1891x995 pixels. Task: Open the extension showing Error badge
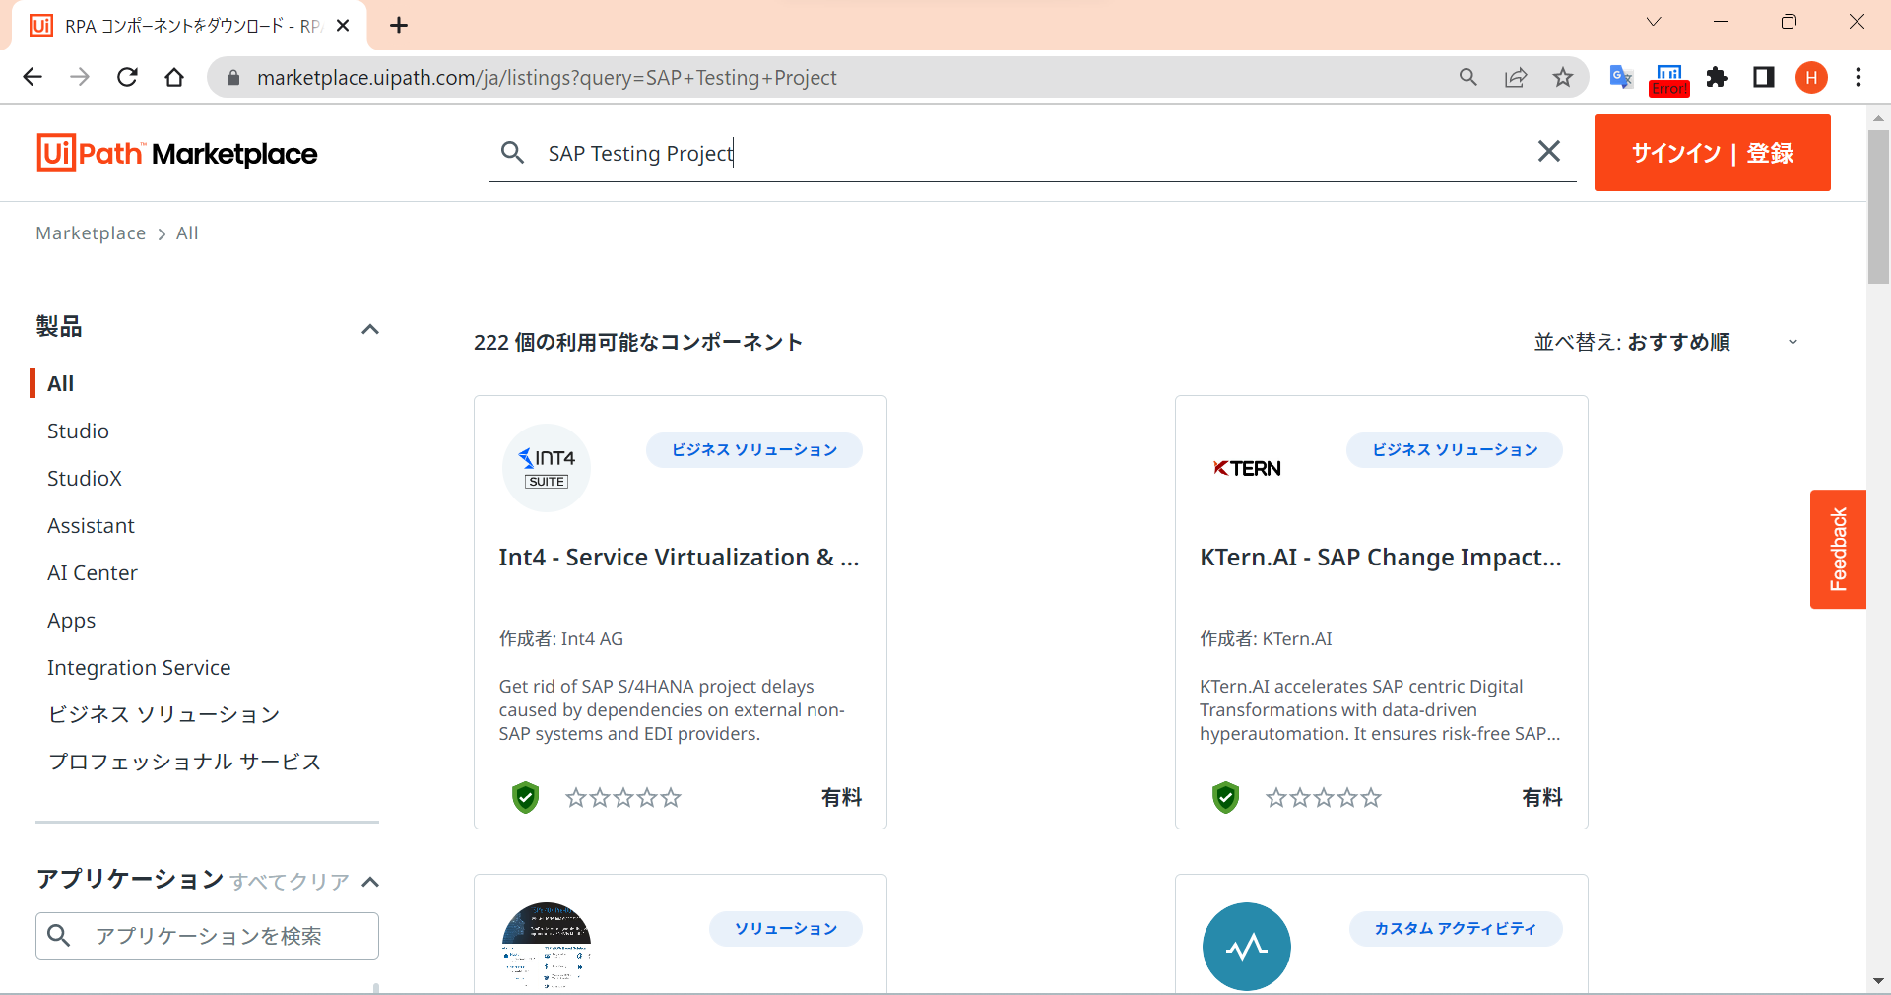pos(1669,79)
